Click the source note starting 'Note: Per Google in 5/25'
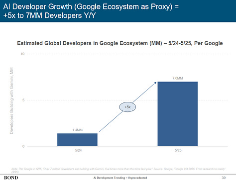236x180 pixels. [118, 171]
